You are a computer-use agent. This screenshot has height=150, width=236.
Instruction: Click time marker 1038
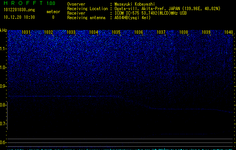[184, 32]
